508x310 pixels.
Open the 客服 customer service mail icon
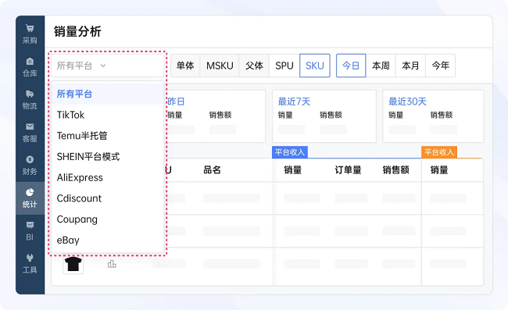pos(30,126)
